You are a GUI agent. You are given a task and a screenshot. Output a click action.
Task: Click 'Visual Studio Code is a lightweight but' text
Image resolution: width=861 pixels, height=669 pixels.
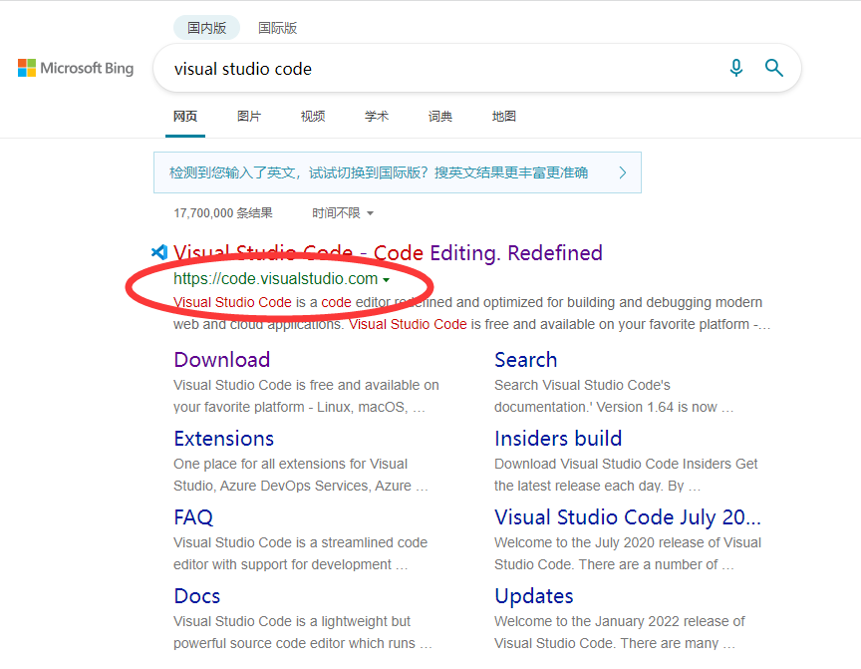coord(292,621)
